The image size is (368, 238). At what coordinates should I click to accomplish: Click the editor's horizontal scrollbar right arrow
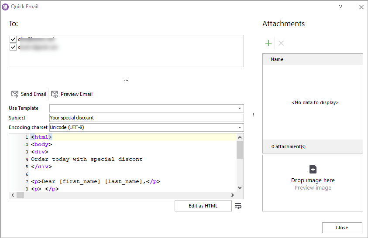click(x=233, y=195)
